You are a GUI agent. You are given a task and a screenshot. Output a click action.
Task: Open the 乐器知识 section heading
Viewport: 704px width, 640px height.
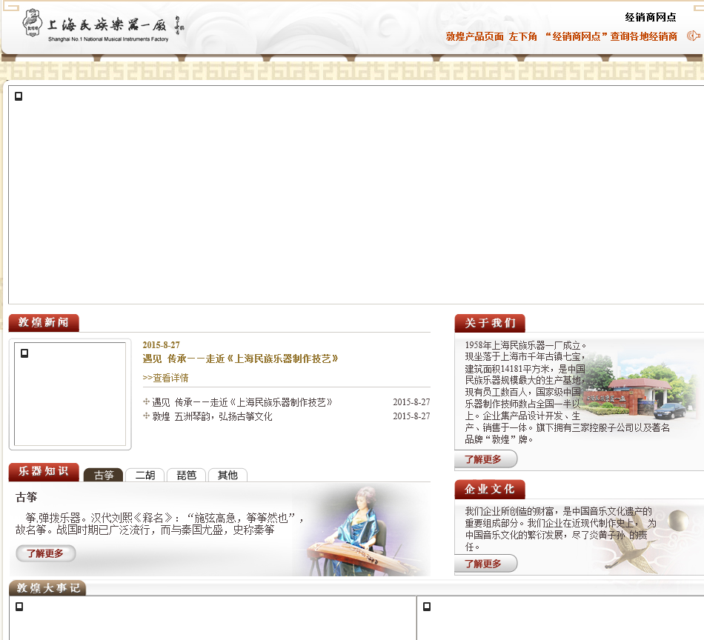pyautogui.click(x=44, y=472)
